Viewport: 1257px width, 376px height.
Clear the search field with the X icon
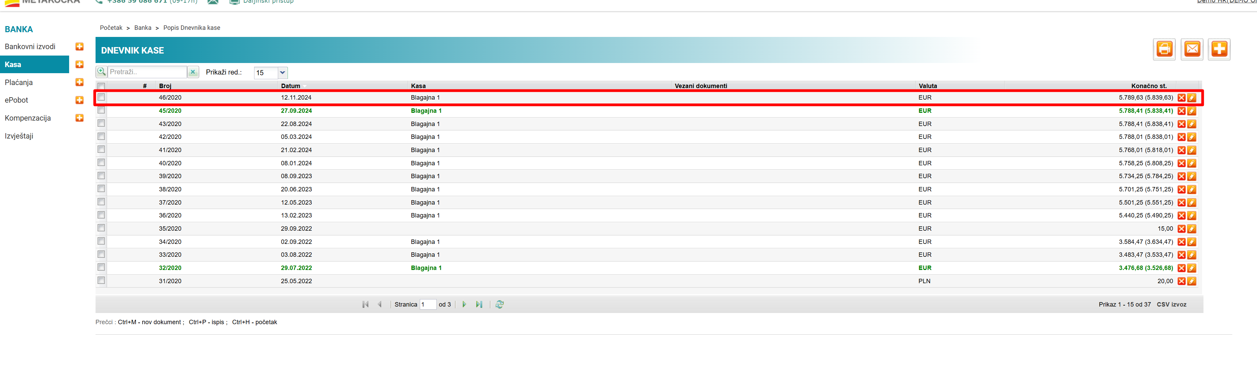click(x=193, y=72)
